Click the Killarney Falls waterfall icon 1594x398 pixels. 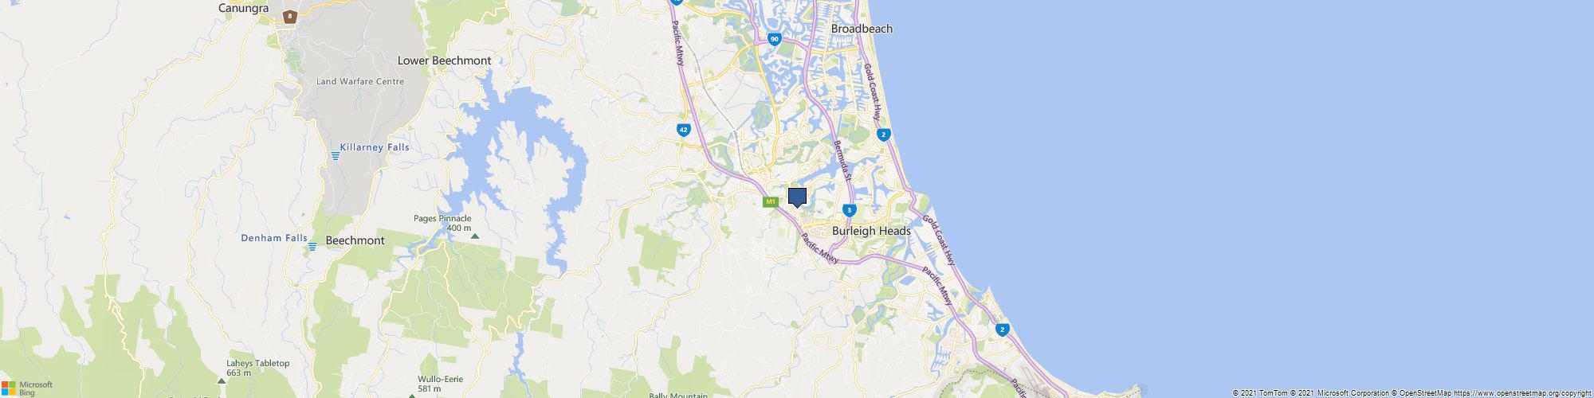336,156
